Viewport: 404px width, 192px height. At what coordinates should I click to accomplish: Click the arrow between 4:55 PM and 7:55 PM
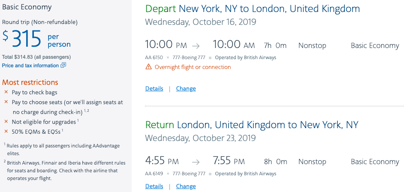tap(196, 162)
